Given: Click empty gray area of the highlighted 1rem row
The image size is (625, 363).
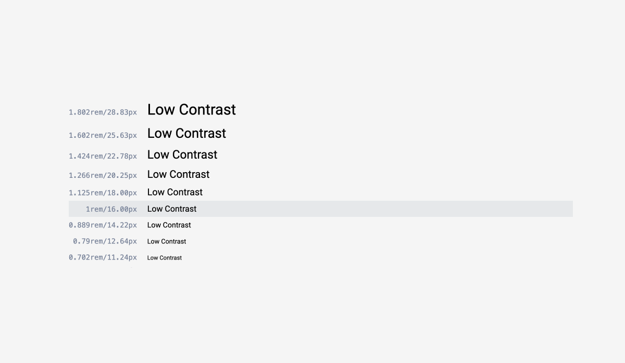Looking at the screenshot, I should click(385, 209).
